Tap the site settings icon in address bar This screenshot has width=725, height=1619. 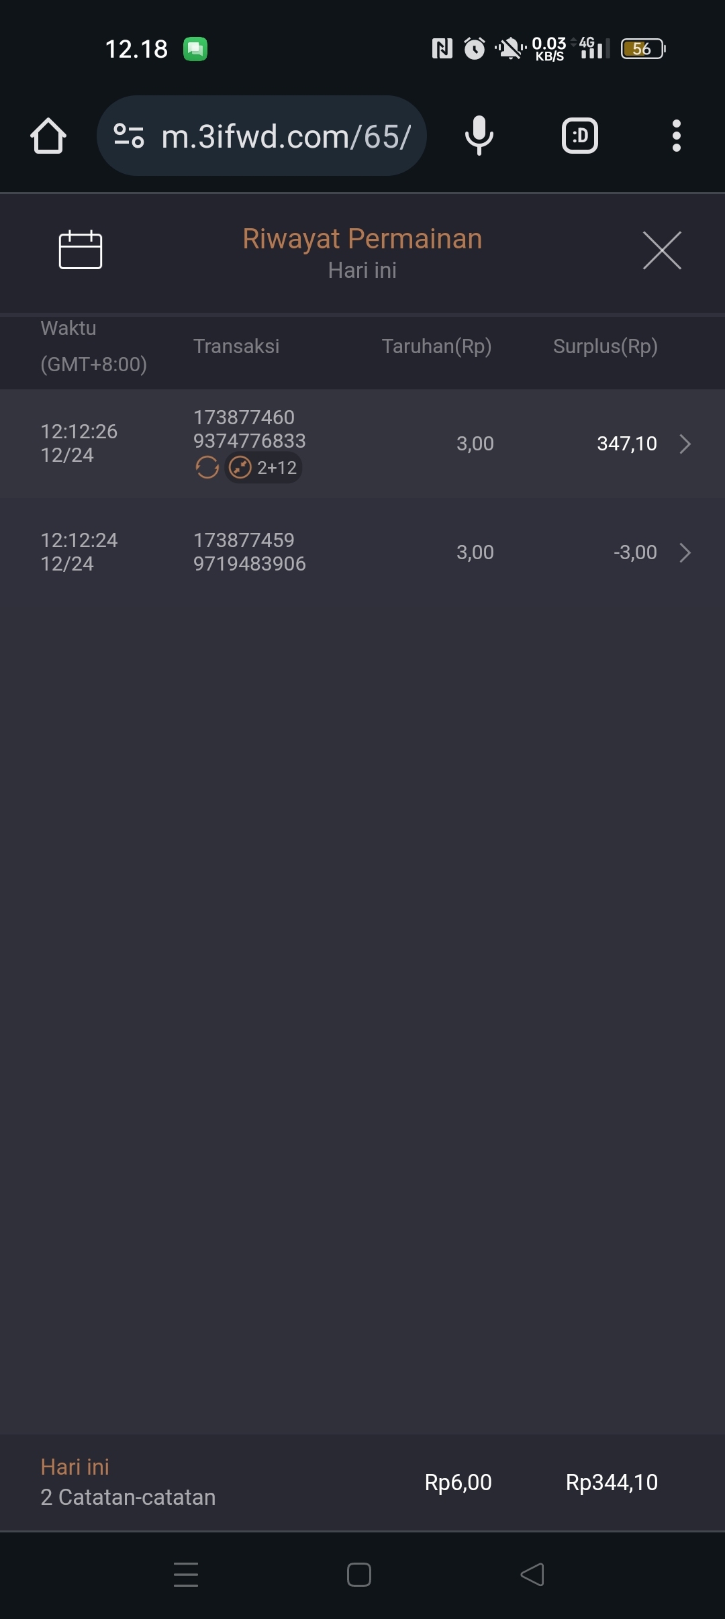129,136
